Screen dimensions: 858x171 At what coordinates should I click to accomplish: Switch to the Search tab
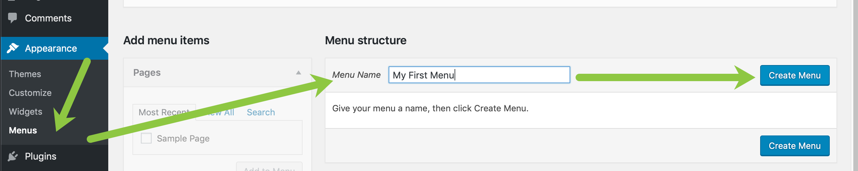tap(261, 112)
